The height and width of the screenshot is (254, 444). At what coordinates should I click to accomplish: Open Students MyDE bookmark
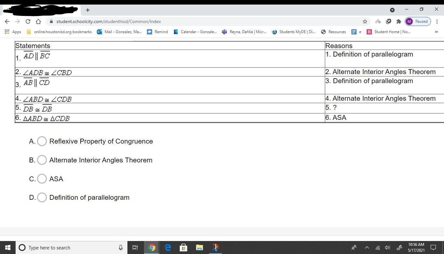pyautogui.click(x=294, y=32)
